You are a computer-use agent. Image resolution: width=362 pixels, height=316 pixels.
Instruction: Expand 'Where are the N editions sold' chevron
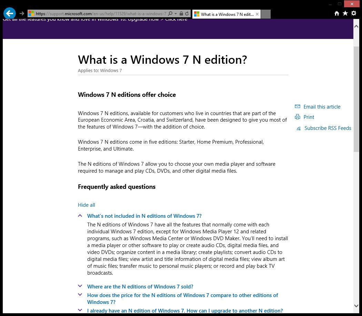coord(80,286)
